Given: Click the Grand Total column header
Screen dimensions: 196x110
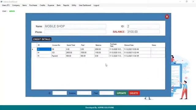Looking at the screenshot, I should tap(73, 45).
